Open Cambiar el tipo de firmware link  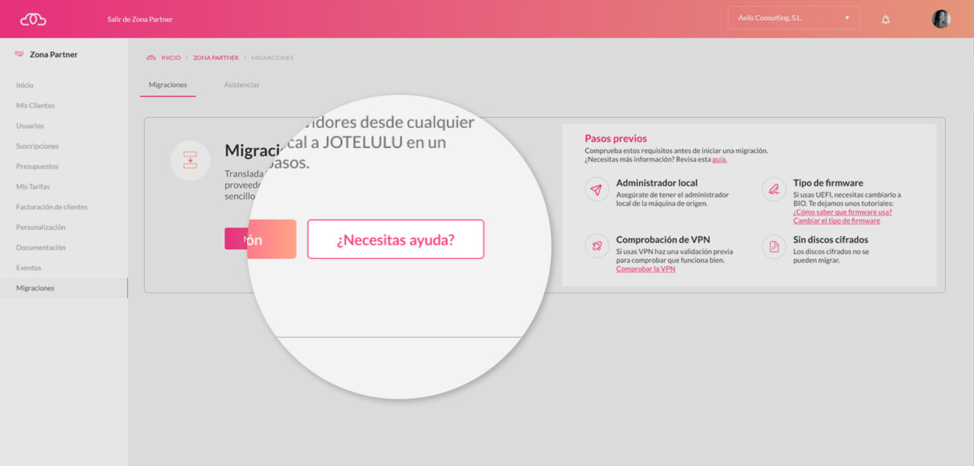click(836, 221)
